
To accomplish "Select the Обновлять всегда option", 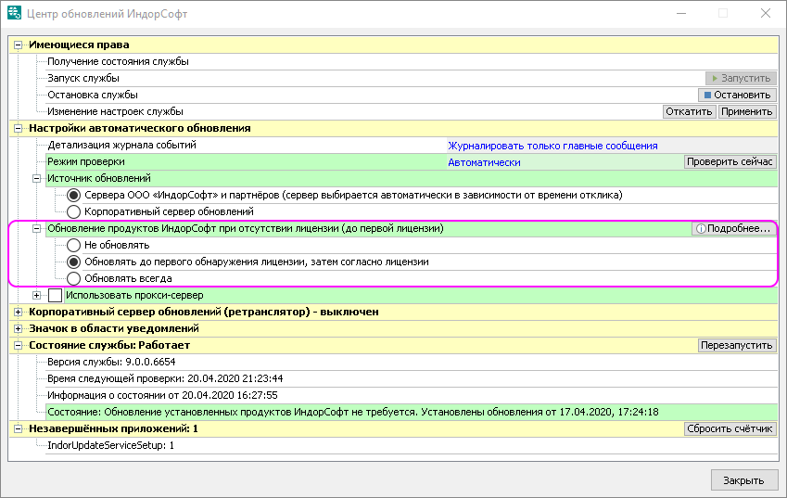I will point(74,278).
